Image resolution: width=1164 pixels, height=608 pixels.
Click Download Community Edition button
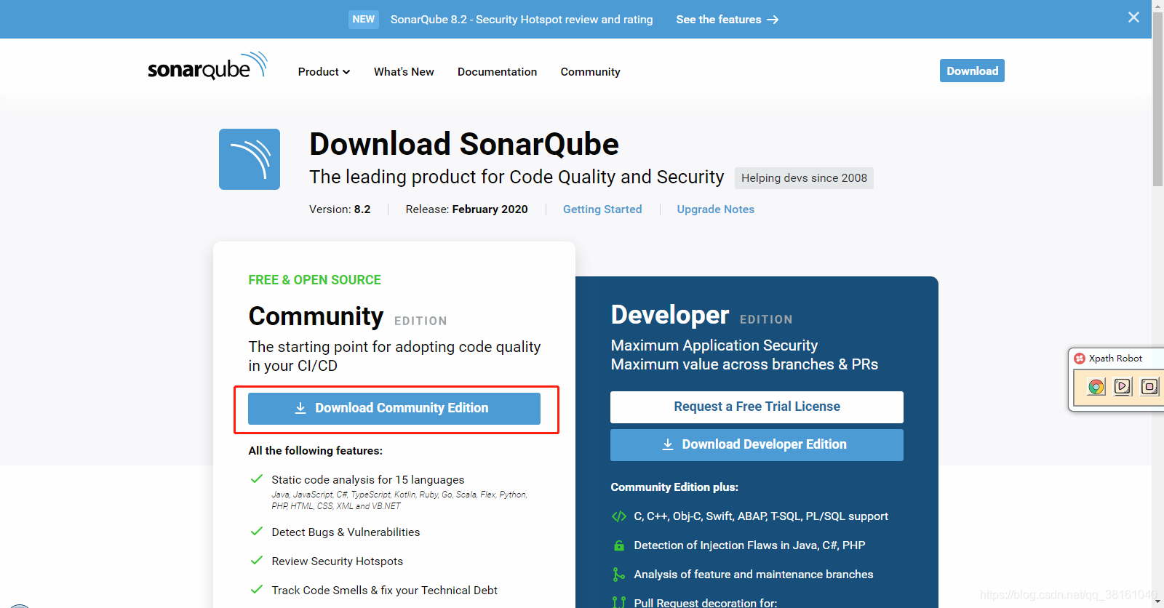pos(394,409)
